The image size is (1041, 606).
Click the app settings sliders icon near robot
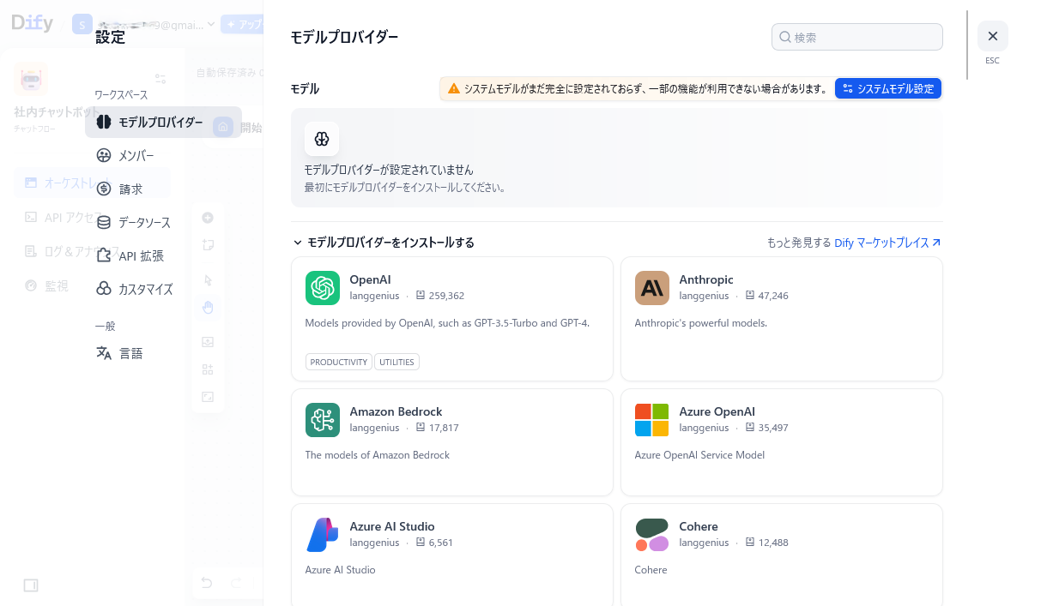[160, 78]
